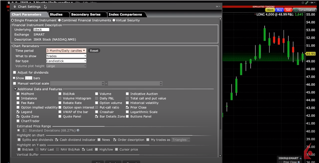Switch to the Studies tab
This screenshot has width=319, height=163.
pos(56,15)
